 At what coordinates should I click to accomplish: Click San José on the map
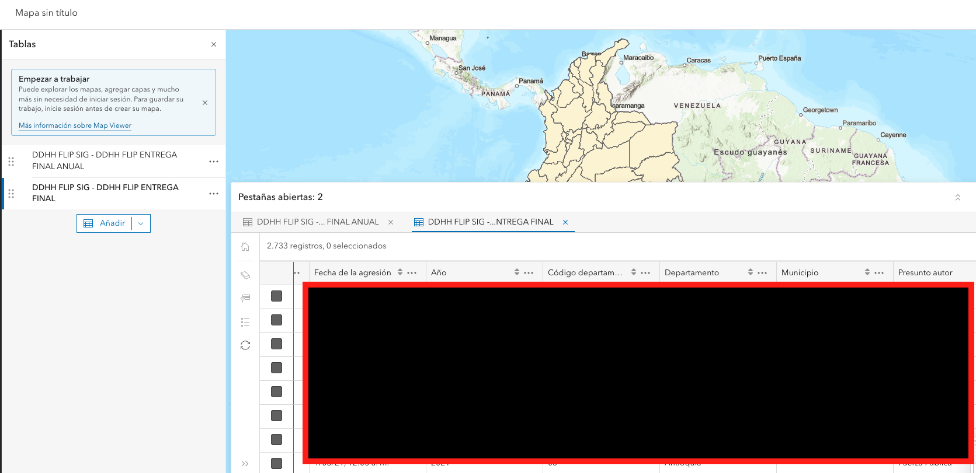click(x=472, y=68)
